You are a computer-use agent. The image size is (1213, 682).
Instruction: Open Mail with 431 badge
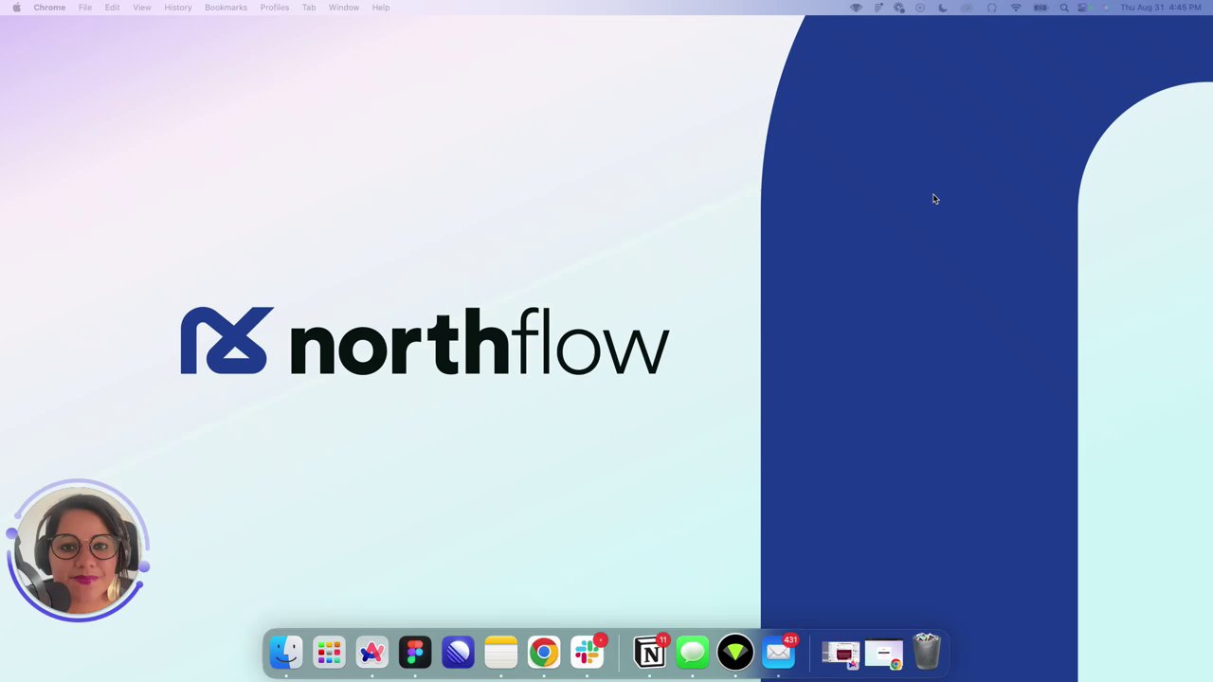(x=779, y=653)
